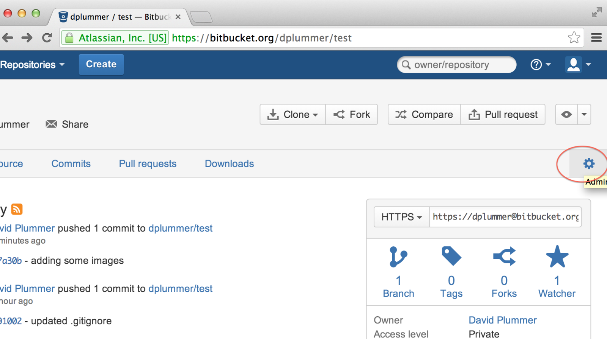The image size is (607, 339).
Task: Open the watch options dropdown arrow
Action: 584,114
